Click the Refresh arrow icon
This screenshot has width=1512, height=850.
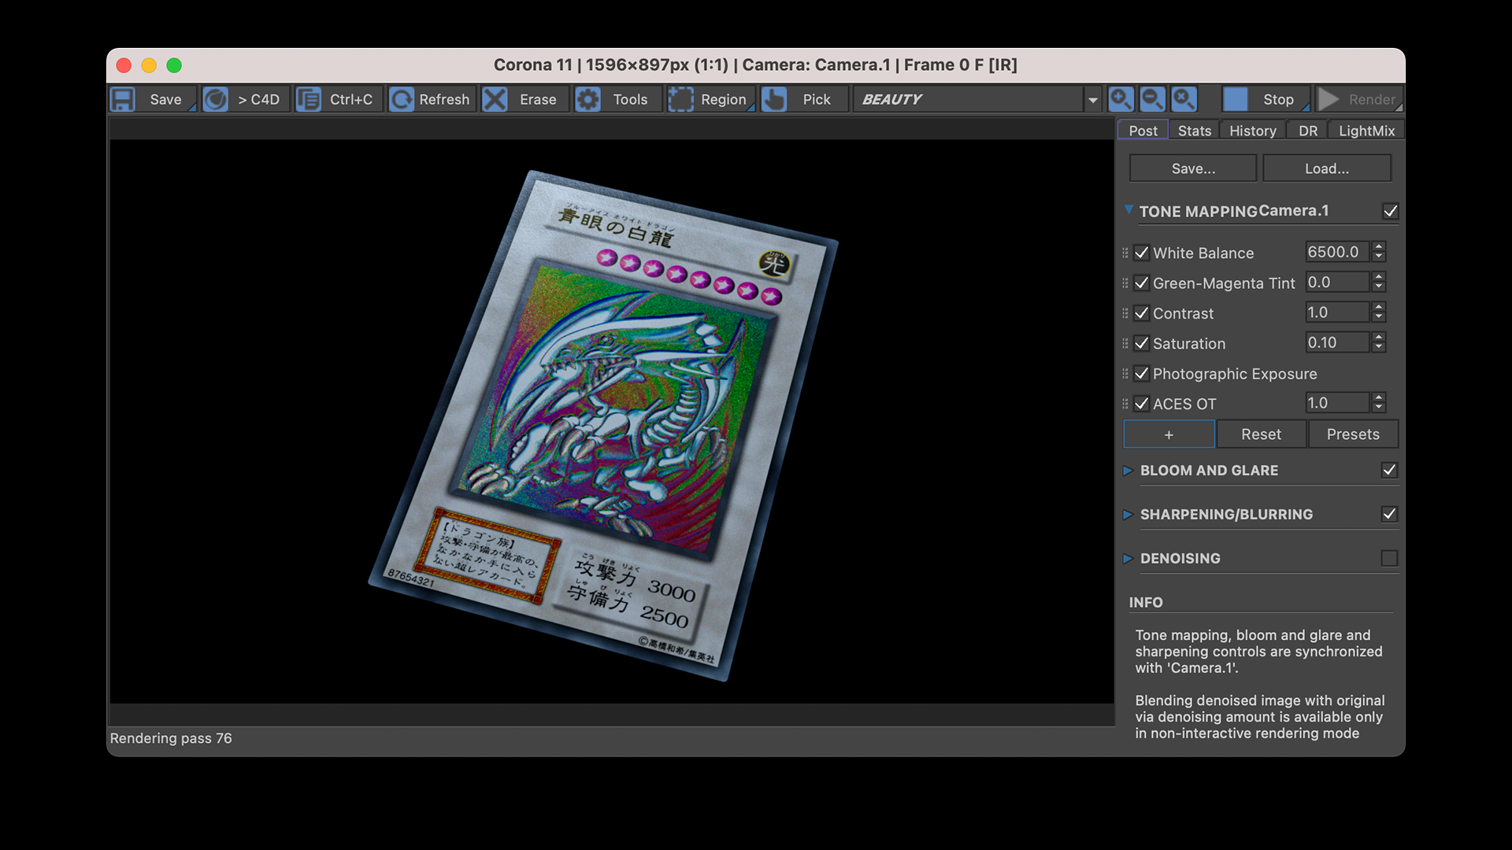click(x=401, y=99)
